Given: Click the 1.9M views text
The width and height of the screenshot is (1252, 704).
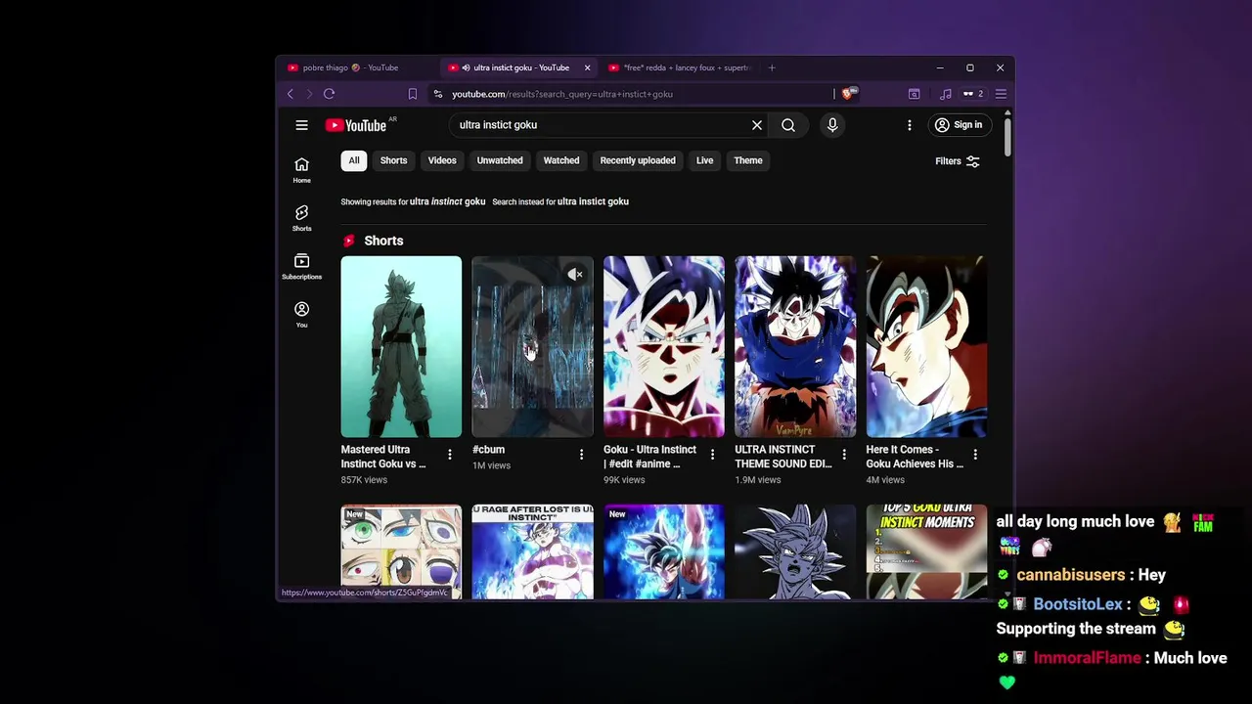Looking at the screenshot, I should pyautogui.click(x=758, y=480).
